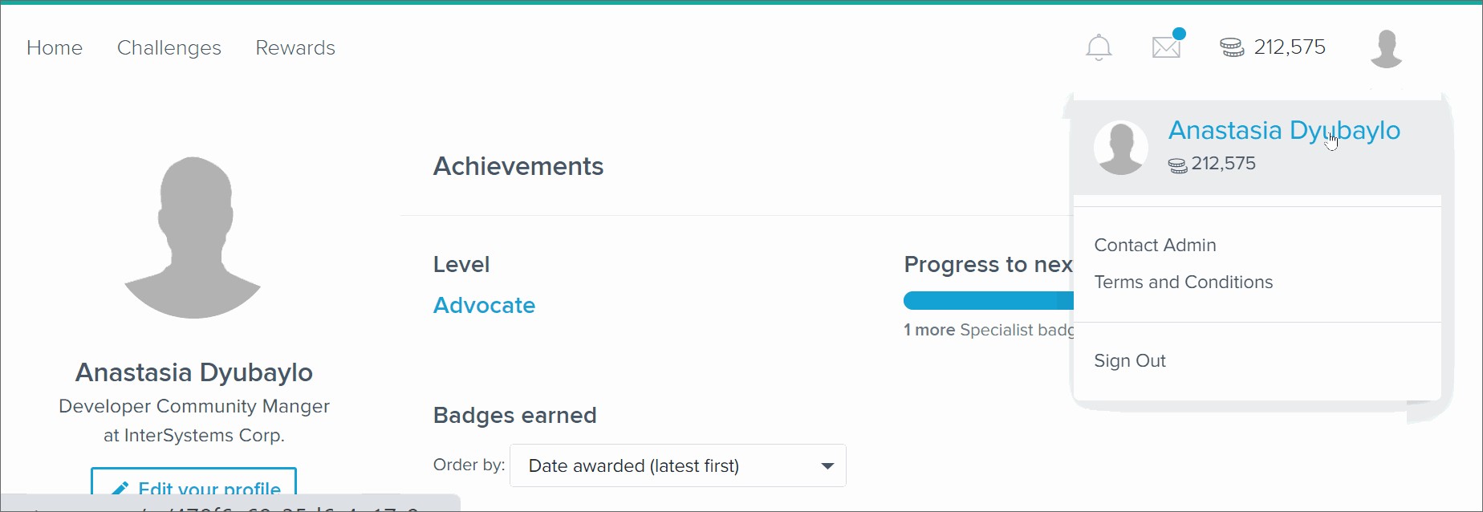Image resolution: width=1483 pixels, height=512 pixels.
Task: Click the coins icon in the top bar
Action: (x=1232, y=48)
